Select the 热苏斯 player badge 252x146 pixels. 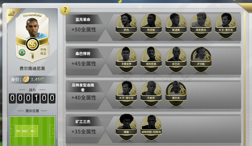coord(151,26)
